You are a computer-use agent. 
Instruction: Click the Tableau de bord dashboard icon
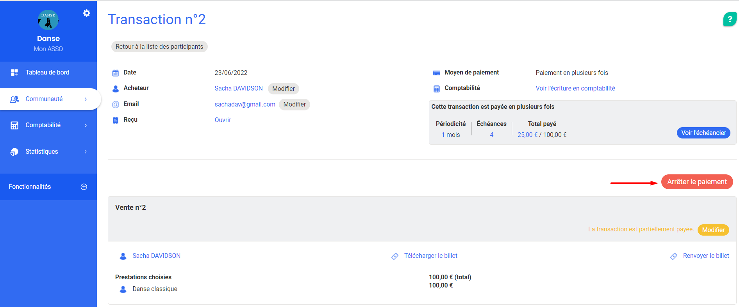(x=14, y=73)
